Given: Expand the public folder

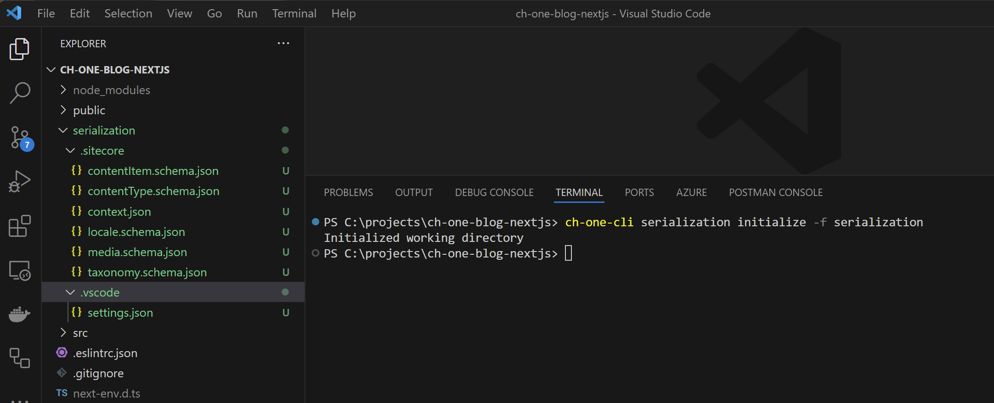Looking at the screenshot, I should 63,110.
